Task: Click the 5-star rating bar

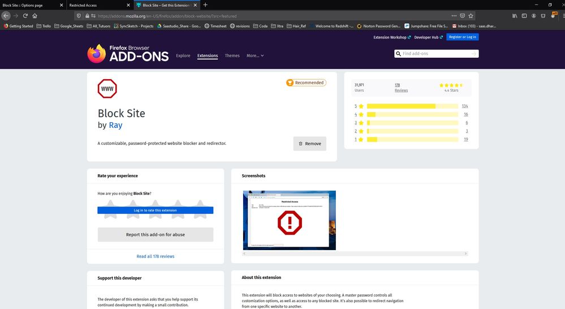Action: [412, 106]
